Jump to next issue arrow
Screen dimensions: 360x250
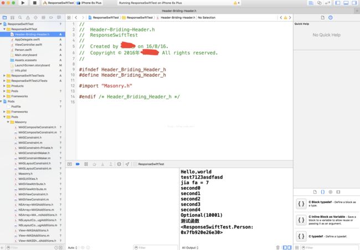click(290, 18)
